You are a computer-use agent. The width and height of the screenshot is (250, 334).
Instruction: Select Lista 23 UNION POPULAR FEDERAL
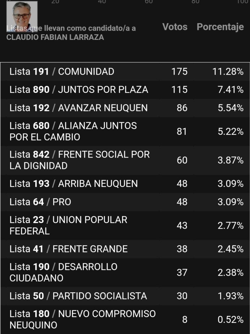click(125, 226)
